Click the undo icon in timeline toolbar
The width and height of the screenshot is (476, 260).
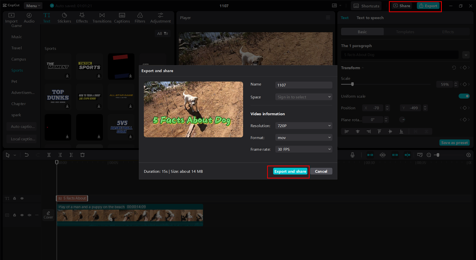point(26,155)
